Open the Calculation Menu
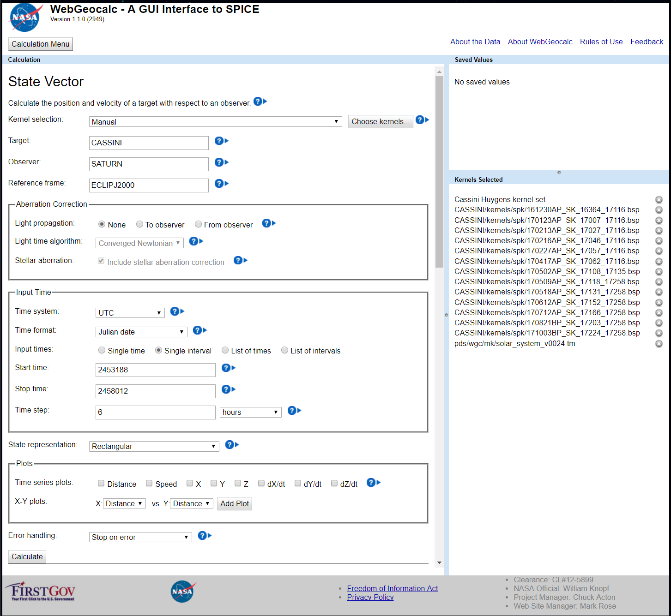This screenshot has height=616, width=671. click(41, 44)
